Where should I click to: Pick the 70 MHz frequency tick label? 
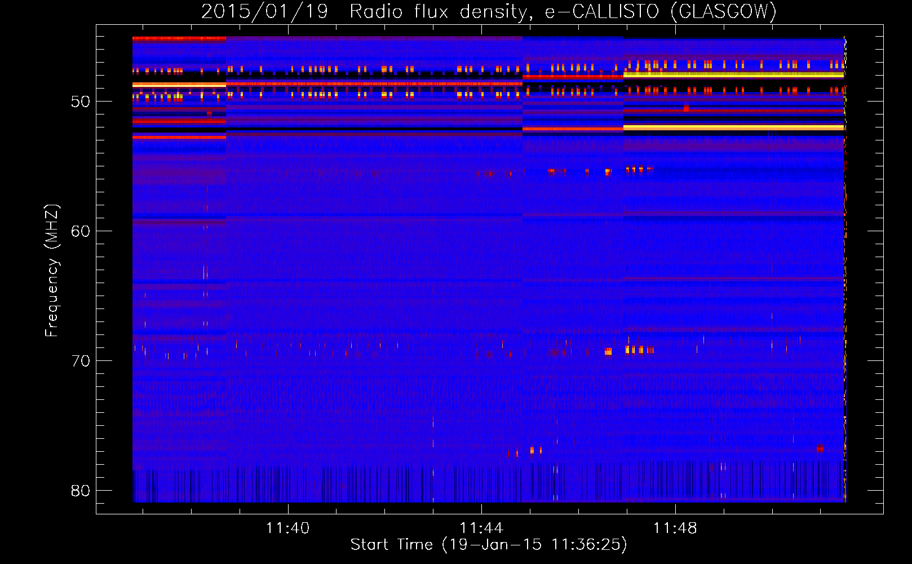click(81, 361)
